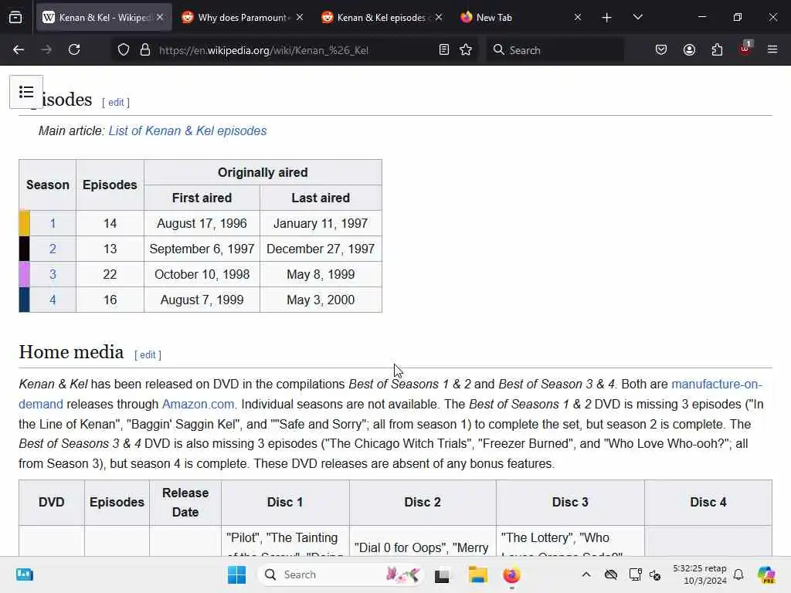
Task: Switch to Kenan & Kel episodes tab
Action: [383, 18]
